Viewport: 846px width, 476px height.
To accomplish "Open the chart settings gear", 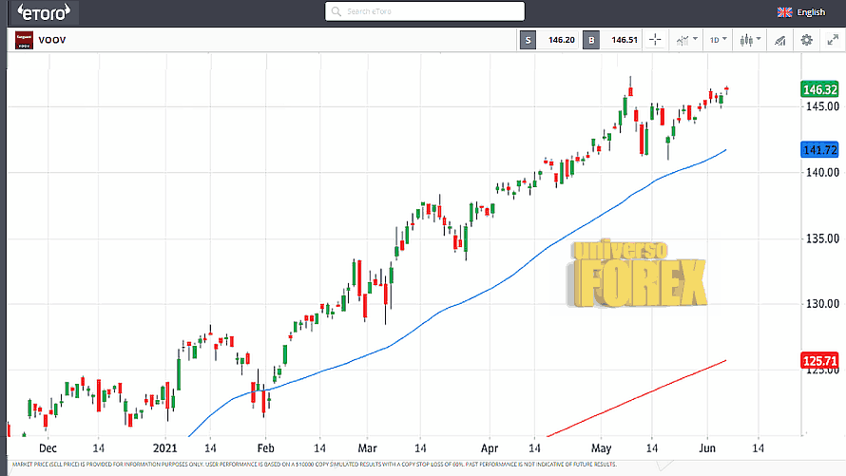I will [806, 40].
